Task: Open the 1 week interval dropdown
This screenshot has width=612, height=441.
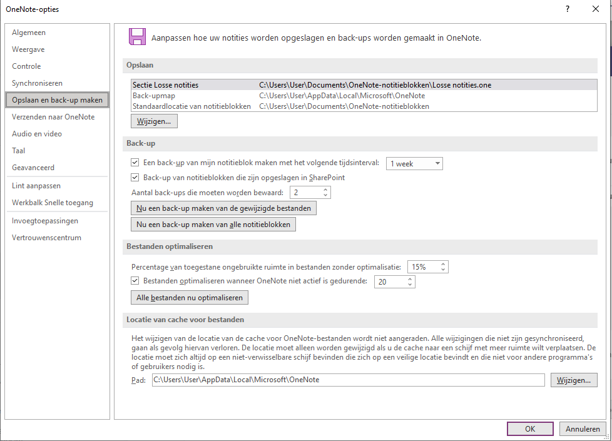Action: [414, 163]
